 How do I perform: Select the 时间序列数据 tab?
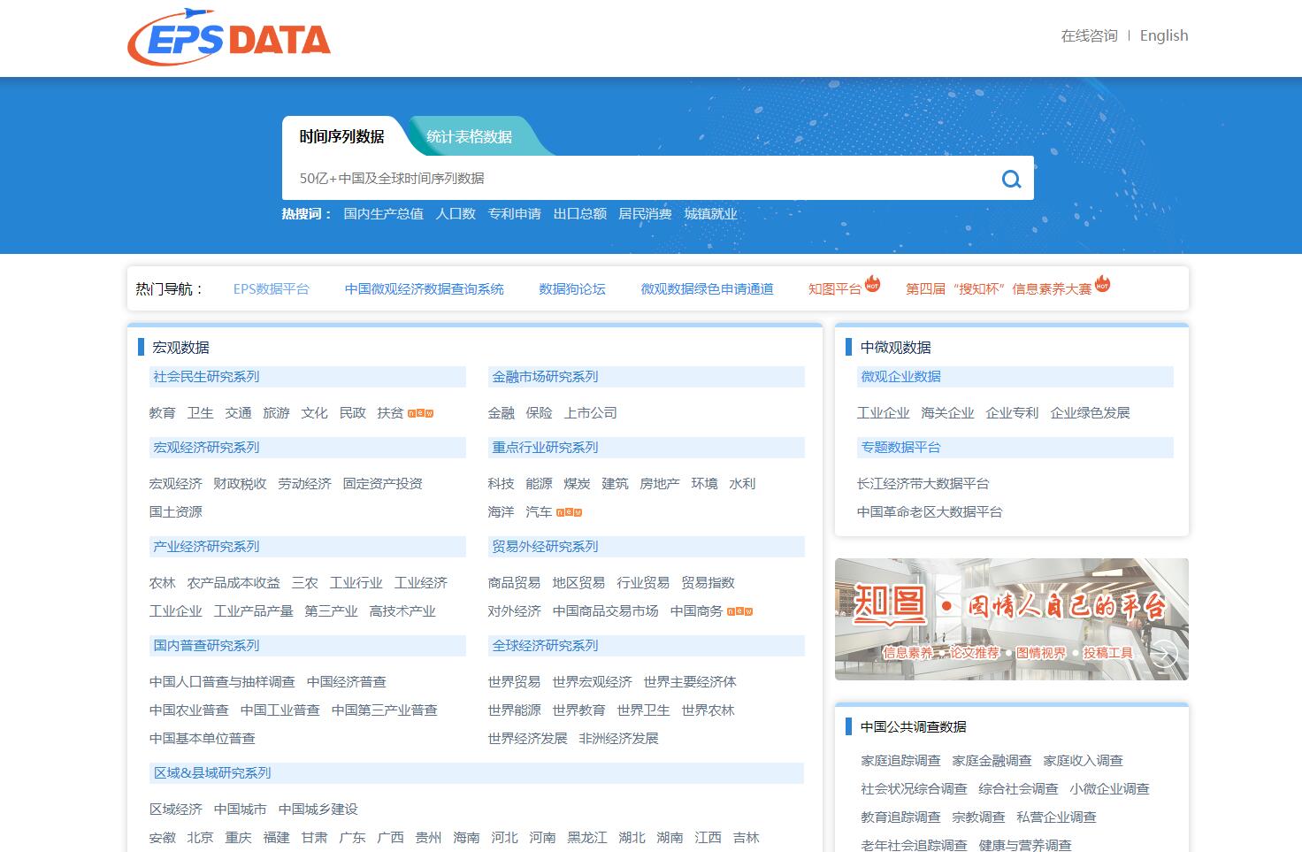(341, 136)
